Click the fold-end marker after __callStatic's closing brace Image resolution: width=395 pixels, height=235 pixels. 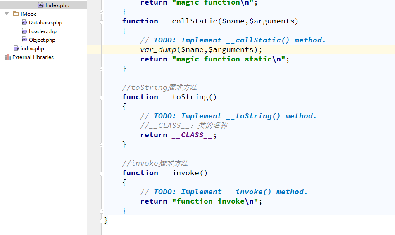[101, 69]
